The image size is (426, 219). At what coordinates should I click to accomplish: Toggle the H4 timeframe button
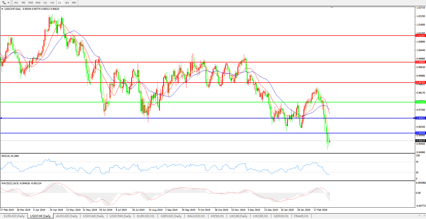(52, 3)
